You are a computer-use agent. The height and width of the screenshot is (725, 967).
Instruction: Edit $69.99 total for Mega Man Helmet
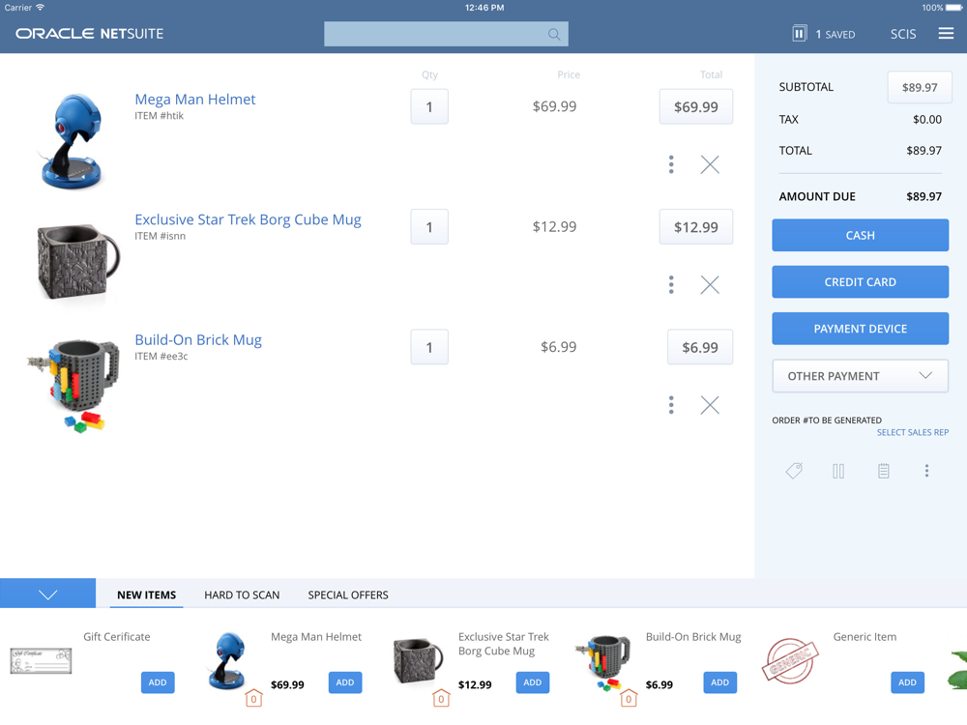(x=695, y=106)
